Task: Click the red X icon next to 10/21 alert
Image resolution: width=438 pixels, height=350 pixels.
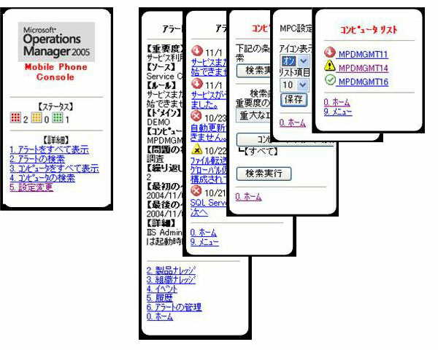Action: click(196, 192)
